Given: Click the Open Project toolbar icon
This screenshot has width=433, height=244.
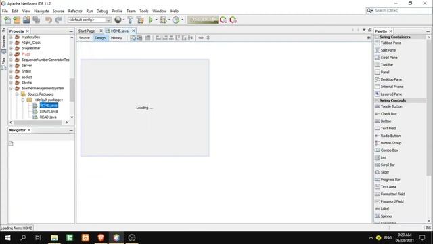Looking at the screenshot, I should point(26,20).
